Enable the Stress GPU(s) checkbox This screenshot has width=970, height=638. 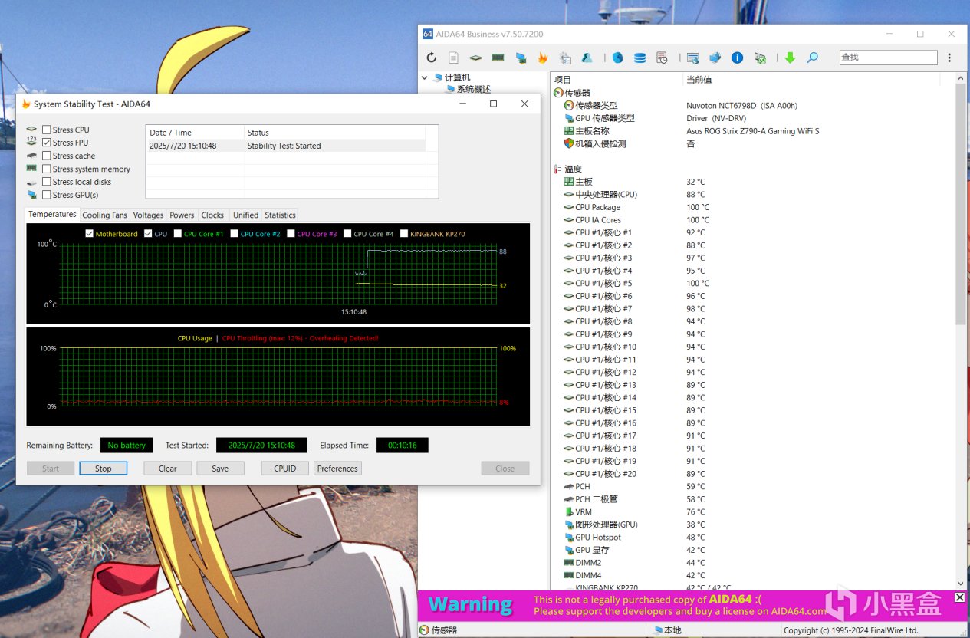47,195
